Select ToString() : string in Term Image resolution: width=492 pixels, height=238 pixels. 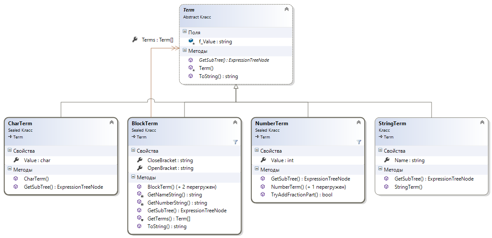pos(218,76)
